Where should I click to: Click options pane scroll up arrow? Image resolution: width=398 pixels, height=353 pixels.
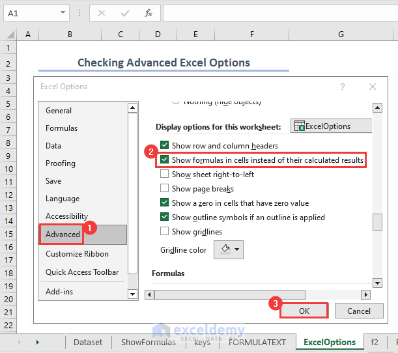pyautogui.click(x=377, y=108)
